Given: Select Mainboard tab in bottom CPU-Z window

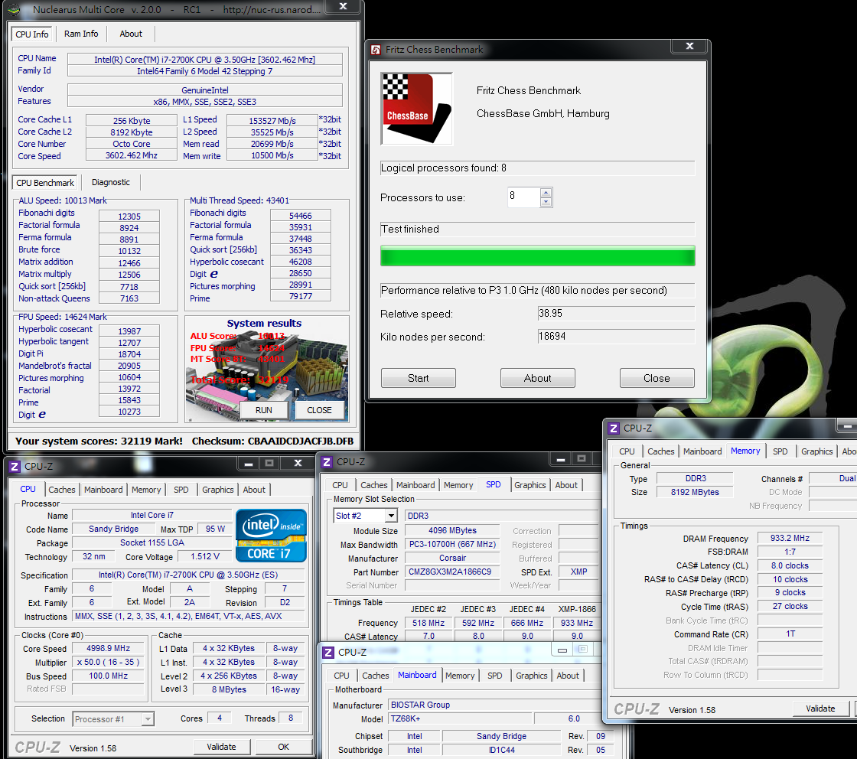Looking at the screenshot, I should click(417, 676).
